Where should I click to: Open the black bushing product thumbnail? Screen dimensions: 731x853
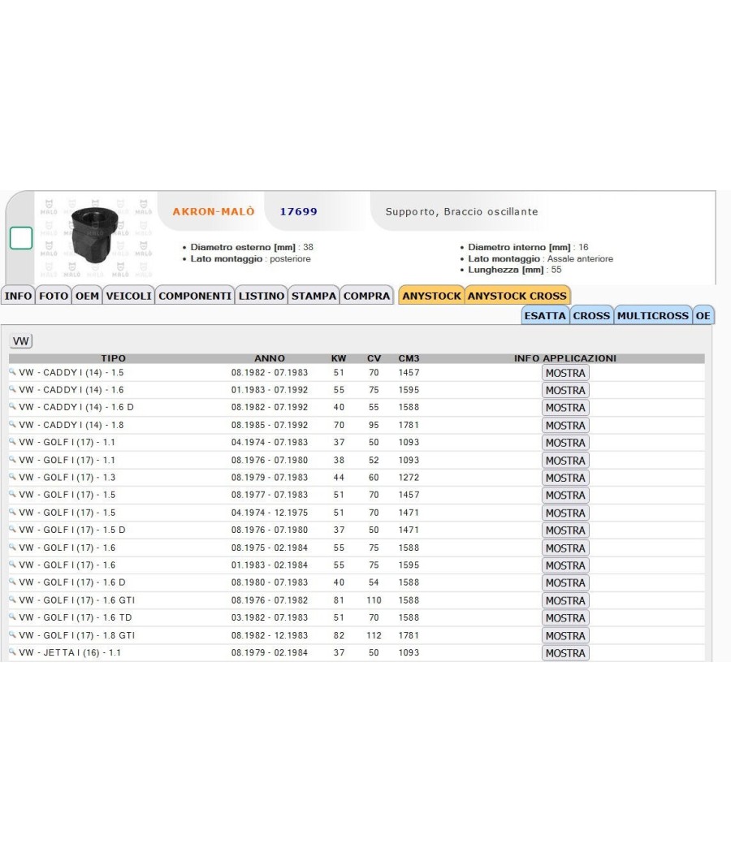pyautogui.click(x=95, y=235)
